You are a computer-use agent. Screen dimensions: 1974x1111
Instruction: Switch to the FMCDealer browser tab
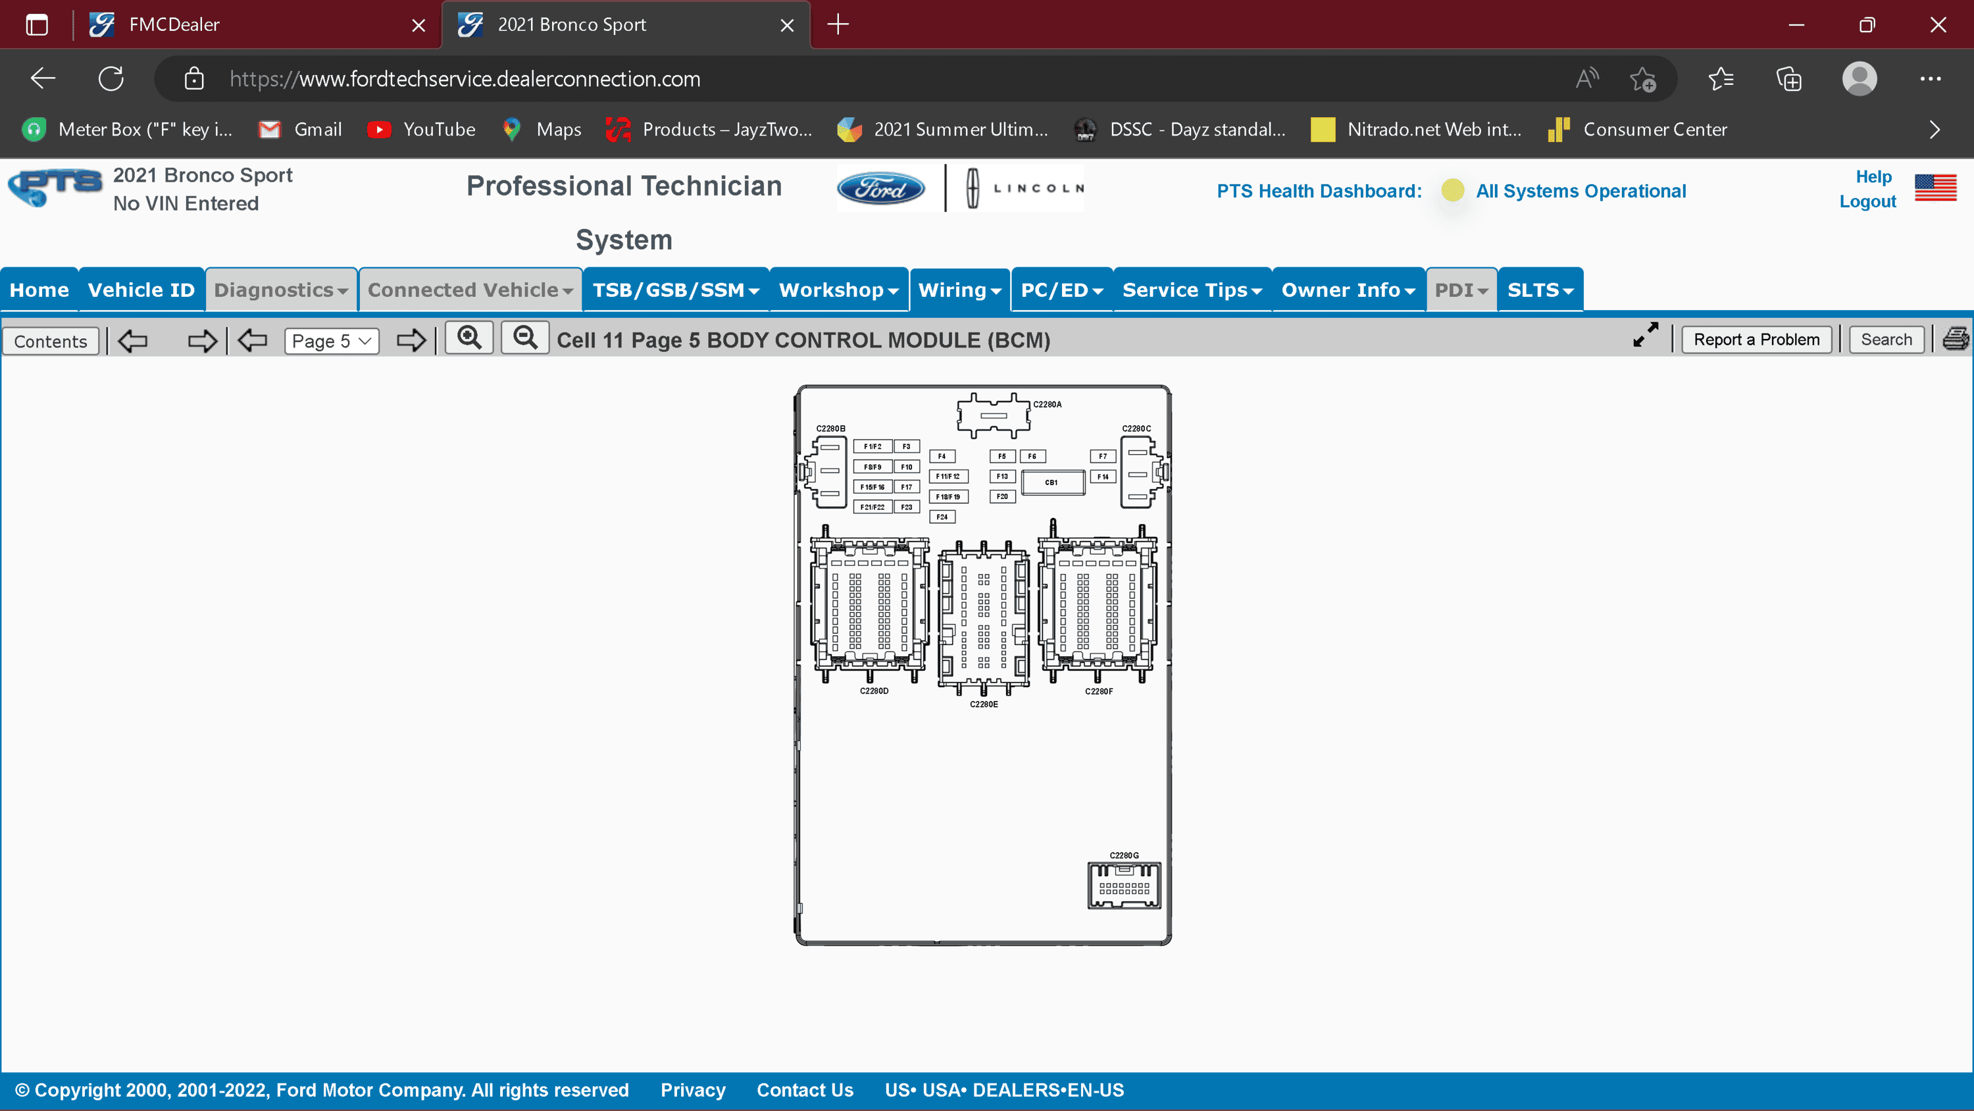coord(257,24)
